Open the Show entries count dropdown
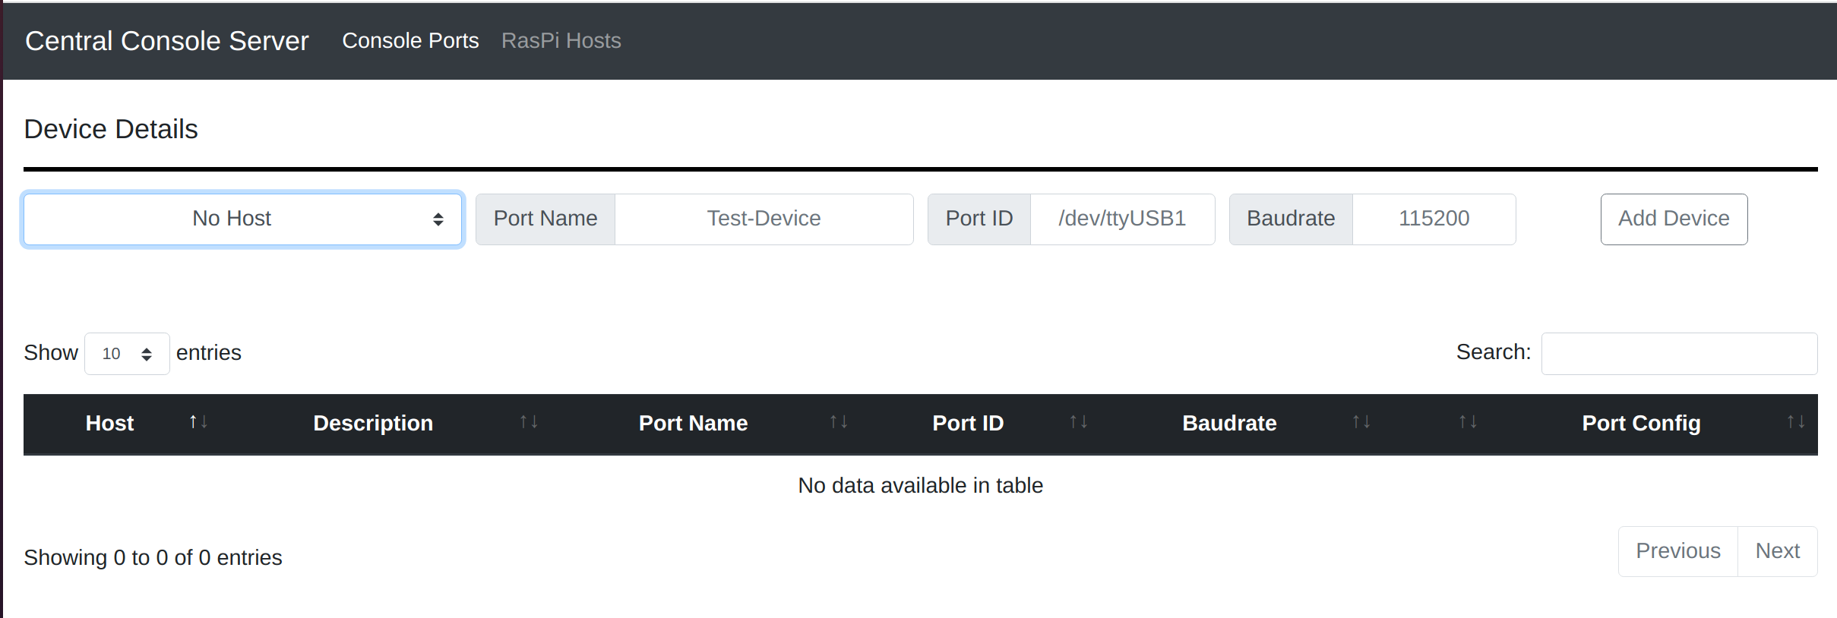The width and height of the screenshot is (1837, 618). pyautogui.click(x=127, y=353)
